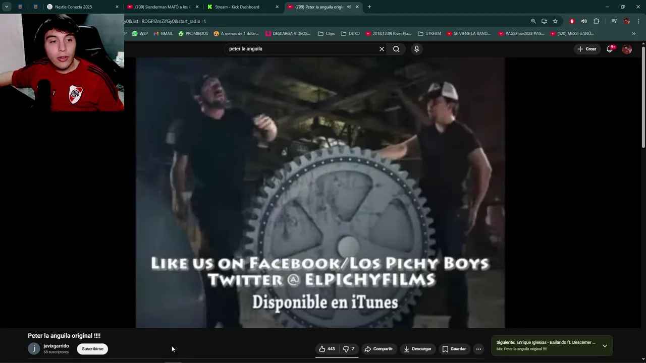Viewport: 646px width, 363px height.
Task: Subscribe to javixgarrido with Suscribirse
Action: 92,349
